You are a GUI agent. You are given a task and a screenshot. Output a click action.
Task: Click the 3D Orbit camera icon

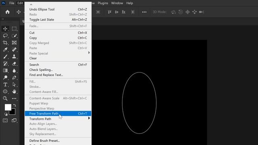(x=173, y=12)
